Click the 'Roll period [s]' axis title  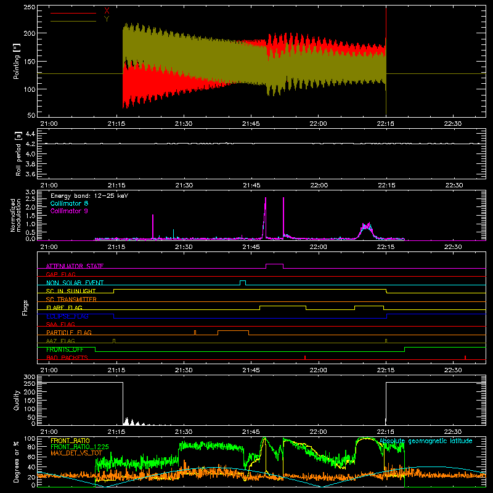pyautogui.click(x=18, y=153)
